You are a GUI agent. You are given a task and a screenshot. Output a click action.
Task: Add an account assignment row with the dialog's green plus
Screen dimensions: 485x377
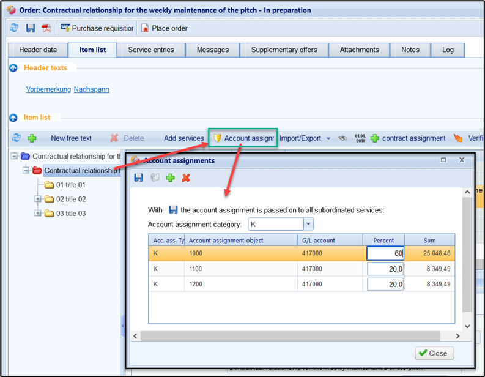(171, 177)
